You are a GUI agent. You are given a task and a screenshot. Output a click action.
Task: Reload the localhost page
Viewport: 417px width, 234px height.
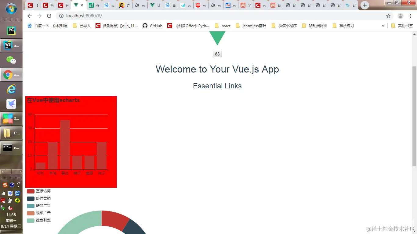[49, 16]
